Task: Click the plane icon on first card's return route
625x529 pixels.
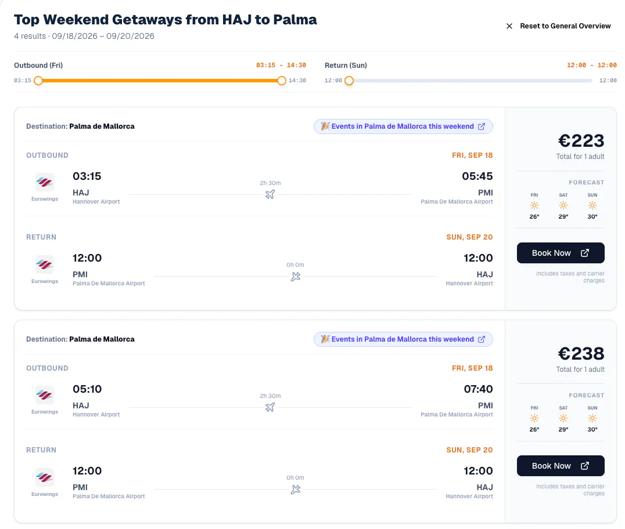Action: tap(295, 276)
